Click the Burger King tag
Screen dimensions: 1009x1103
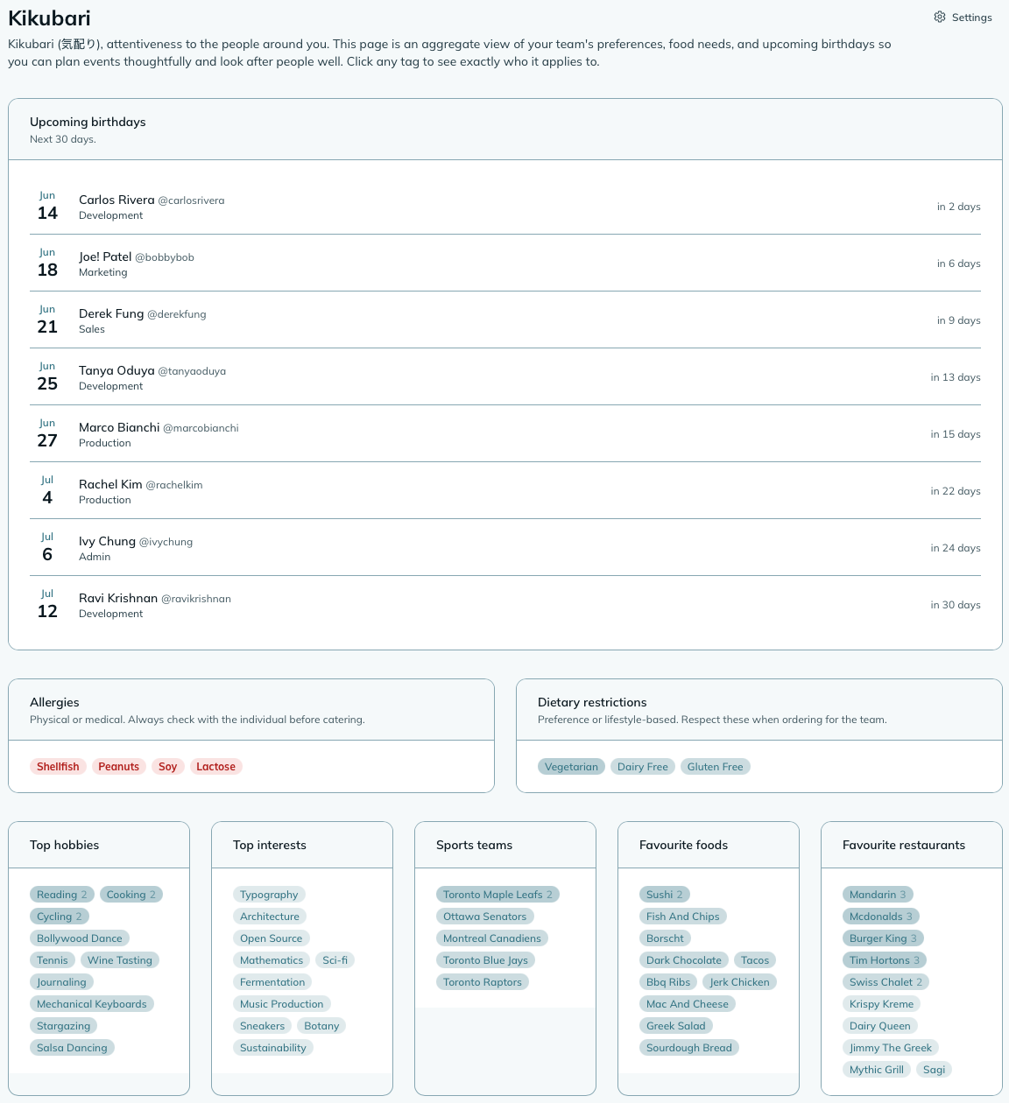click(x=884, y=938)
